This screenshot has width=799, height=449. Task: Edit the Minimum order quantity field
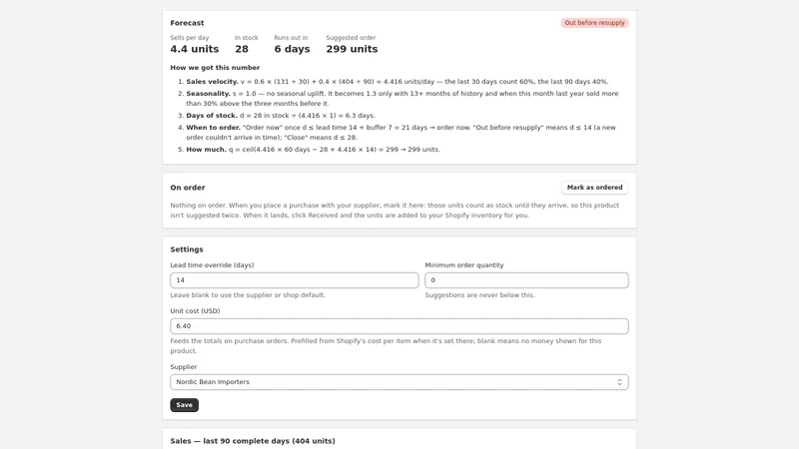coord(526,280)
